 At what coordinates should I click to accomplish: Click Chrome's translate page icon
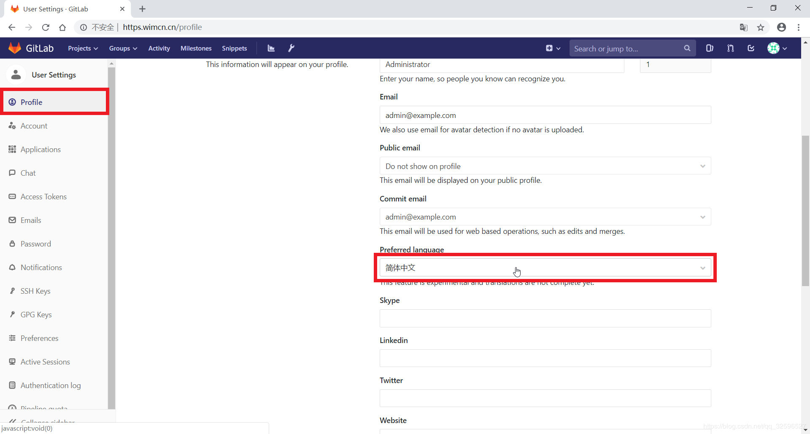(x=743, y=27)
